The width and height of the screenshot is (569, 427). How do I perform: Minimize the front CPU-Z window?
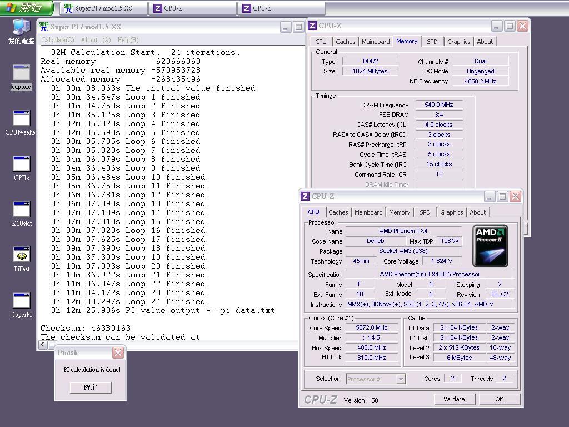pos(489,197)
